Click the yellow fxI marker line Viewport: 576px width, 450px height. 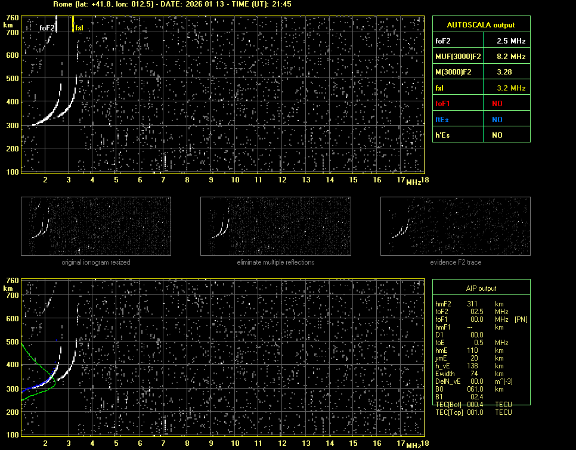(x=73, y=24)
